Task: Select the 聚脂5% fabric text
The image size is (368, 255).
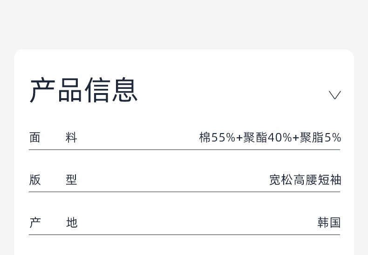Action: pyautogui.click(x=320, y=138)
